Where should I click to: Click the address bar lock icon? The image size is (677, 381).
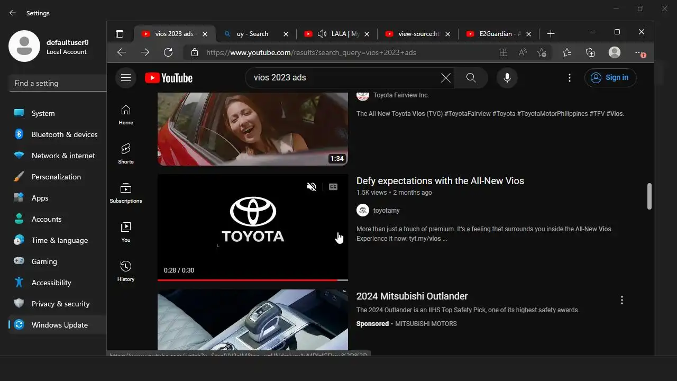195,52
